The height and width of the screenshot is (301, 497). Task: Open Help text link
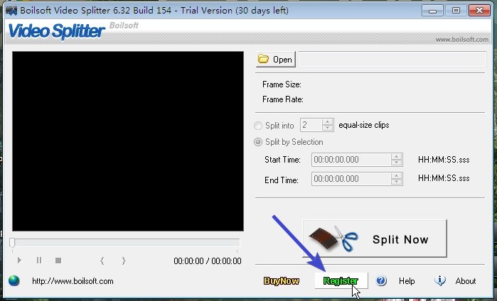407,281
